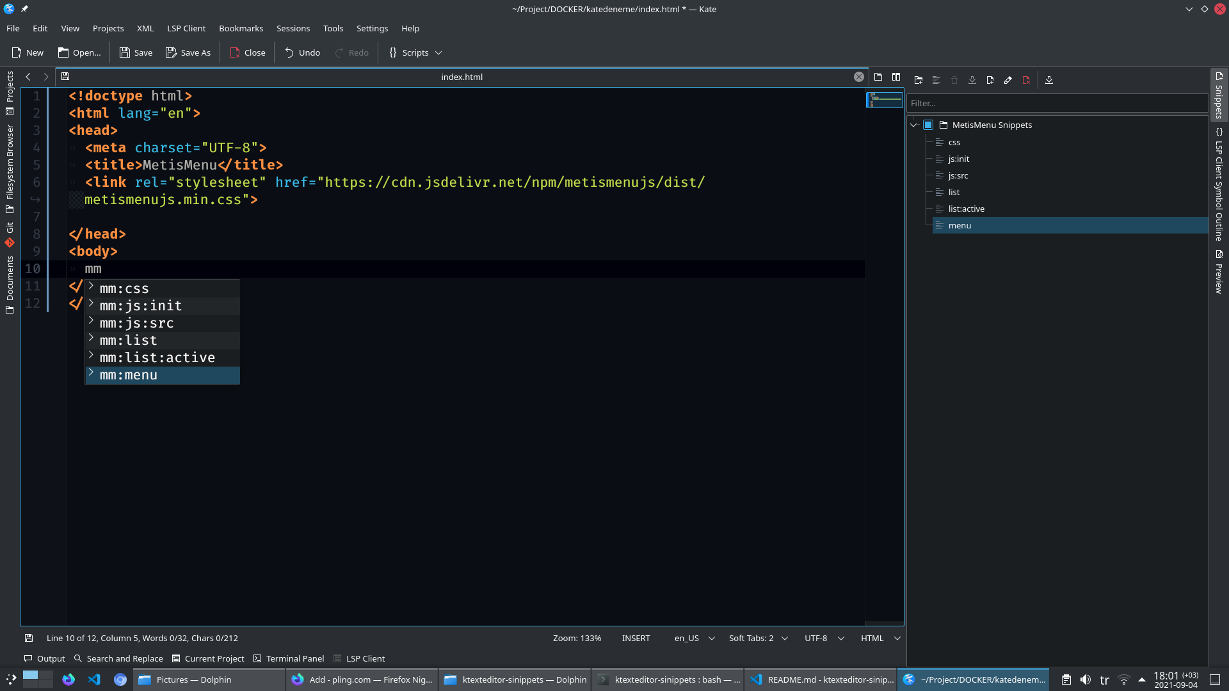Screen dimensions: 1229x691
Task: Close the index.html tab
Action: point(859,77)
